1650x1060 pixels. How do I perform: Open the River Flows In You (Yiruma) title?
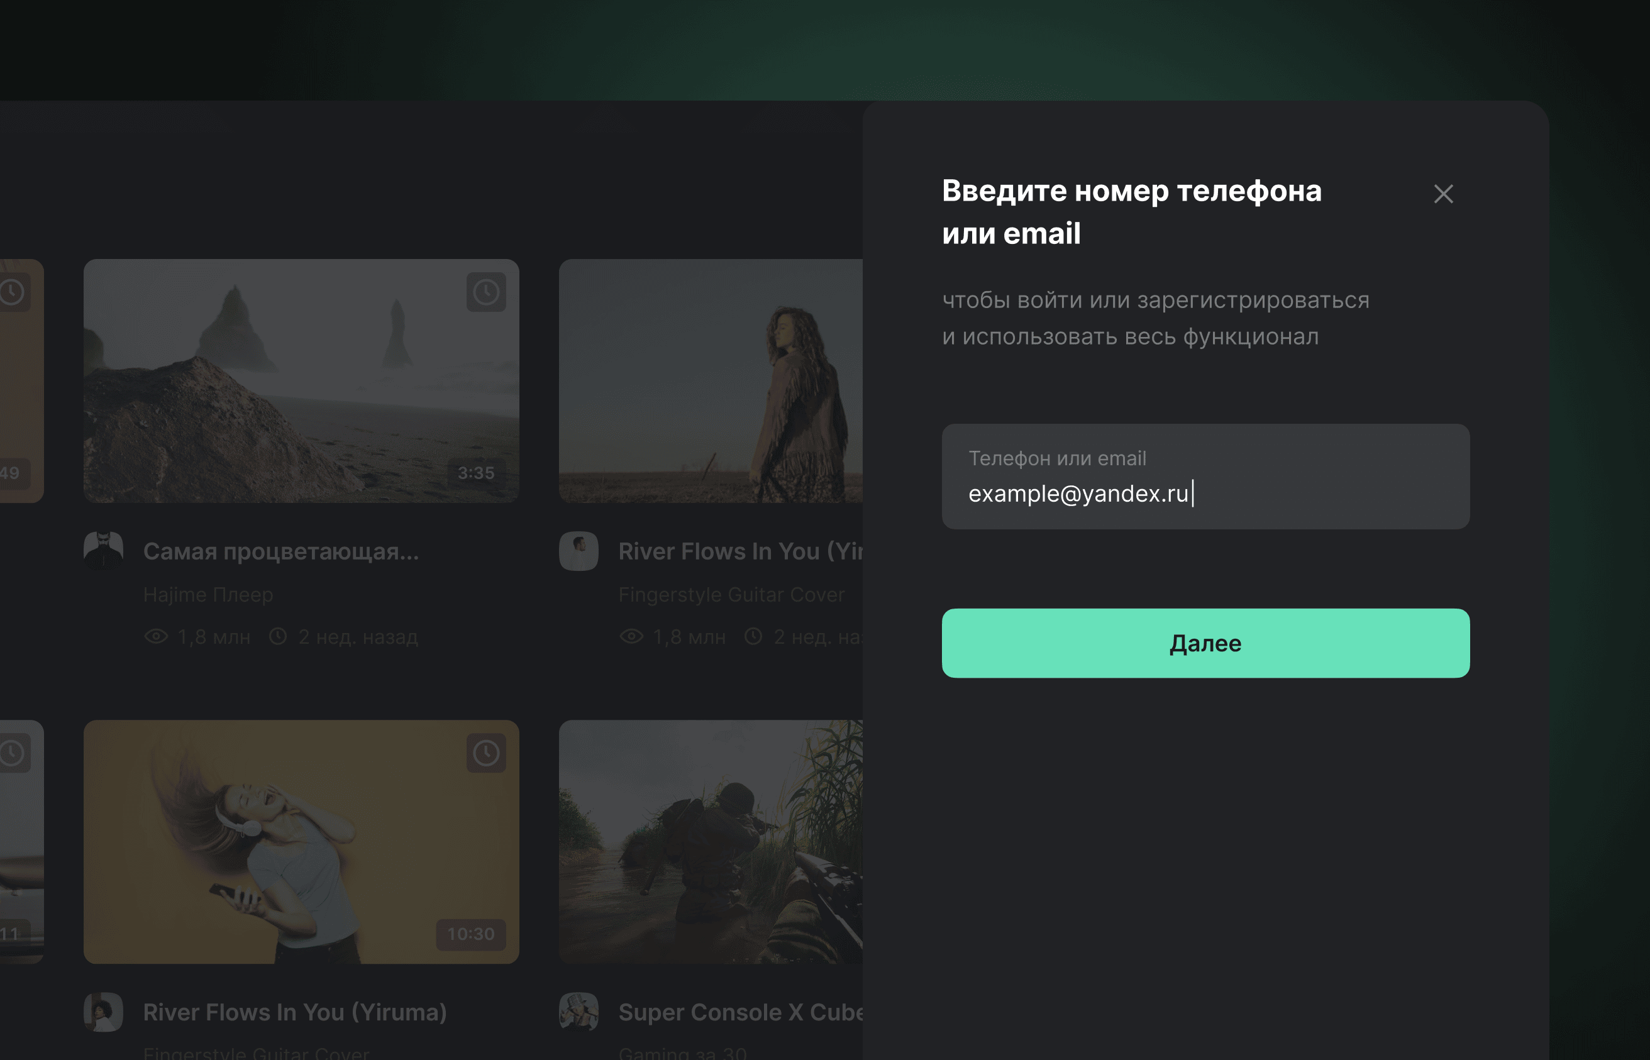[295, 1012]
